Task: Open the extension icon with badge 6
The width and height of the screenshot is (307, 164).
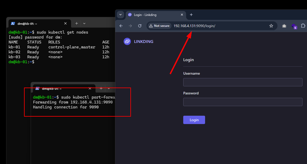Action: [x=294, y=26]
